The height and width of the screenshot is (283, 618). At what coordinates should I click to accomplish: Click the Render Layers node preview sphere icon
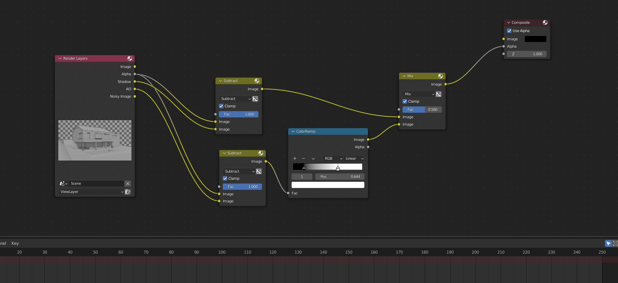(x=130, y=59)
